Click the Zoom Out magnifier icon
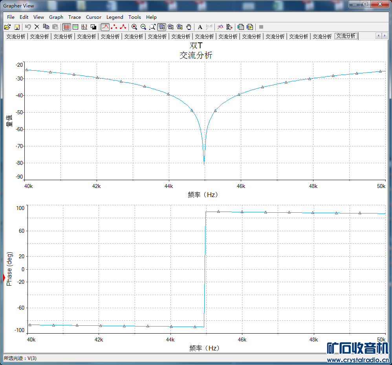 tap(143, 27)
